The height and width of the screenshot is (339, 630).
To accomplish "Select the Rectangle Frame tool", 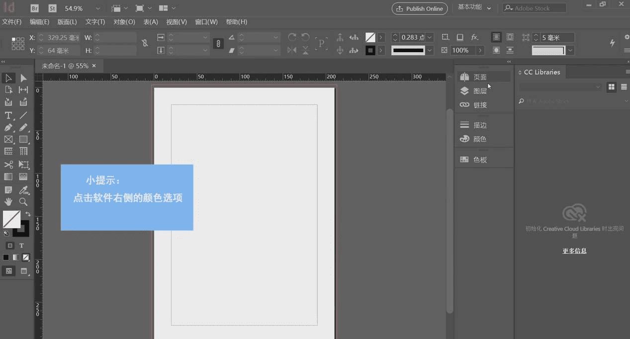I will (8, 140).
